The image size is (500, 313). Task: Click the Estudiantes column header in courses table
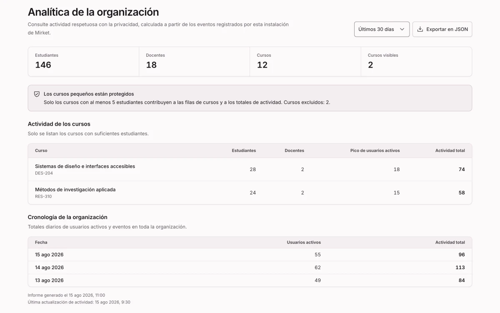pos(244,151)
